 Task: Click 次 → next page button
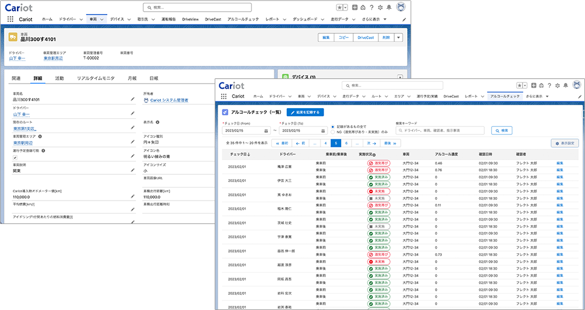371,143
